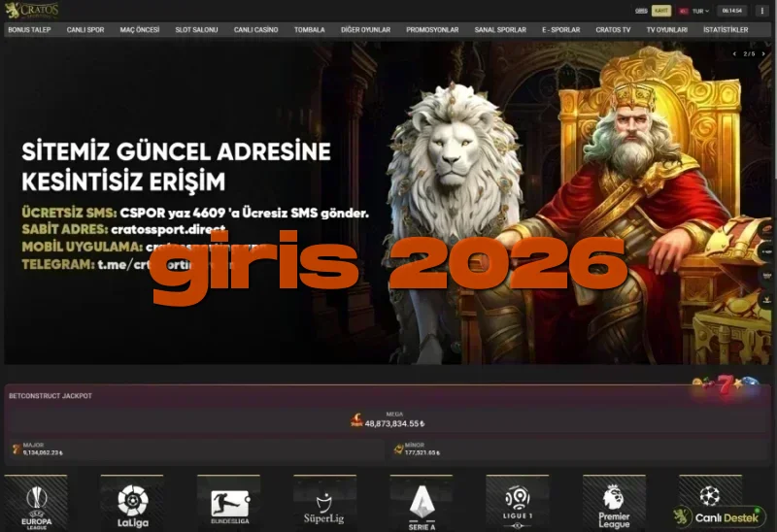777x532 pixels.
Task: Click the banner slide counter 2/5
Action: (749, 53)
